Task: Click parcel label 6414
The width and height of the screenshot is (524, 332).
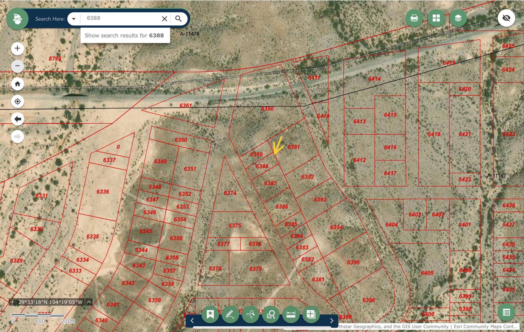Action: [374, 79]
